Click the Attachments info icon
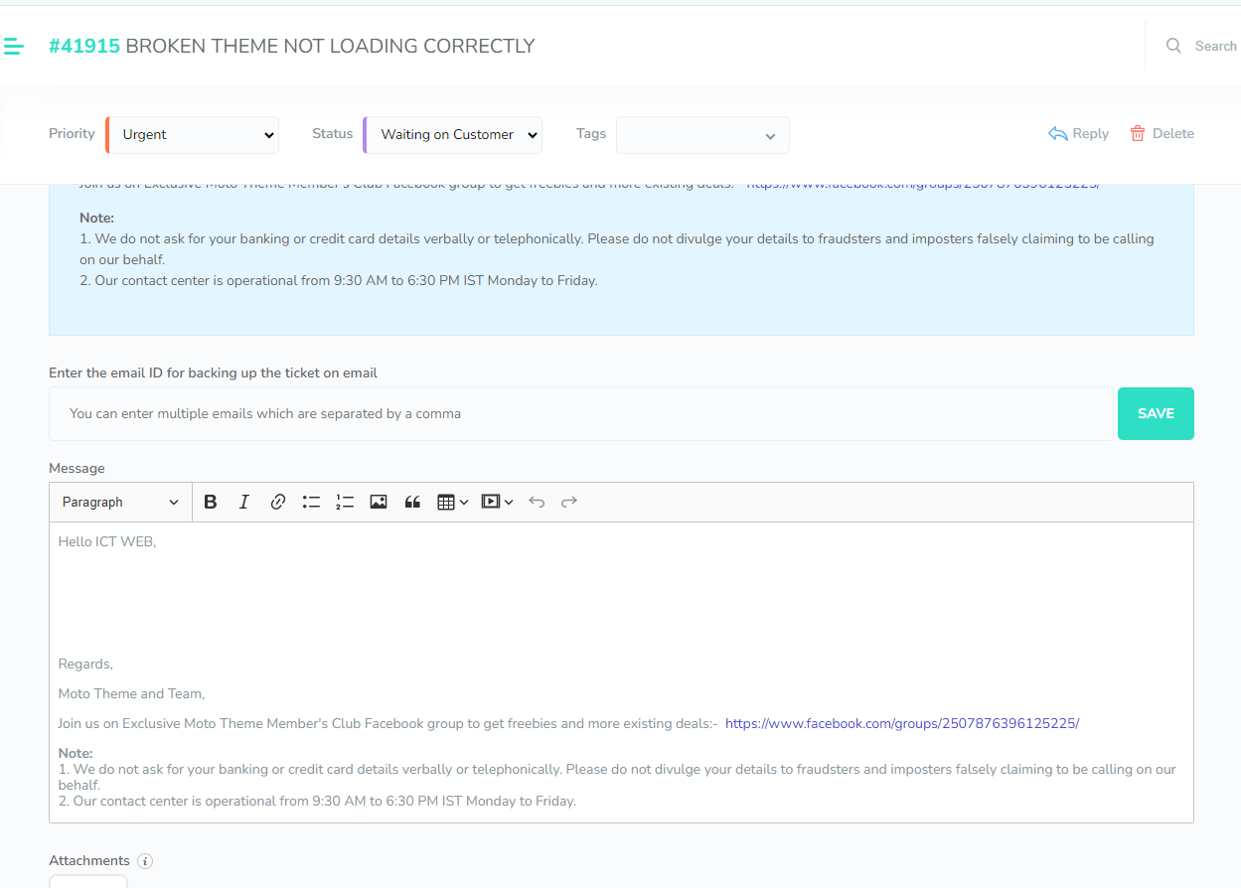The height and width of the screenshot is (888, 1241). coord(145,861)
